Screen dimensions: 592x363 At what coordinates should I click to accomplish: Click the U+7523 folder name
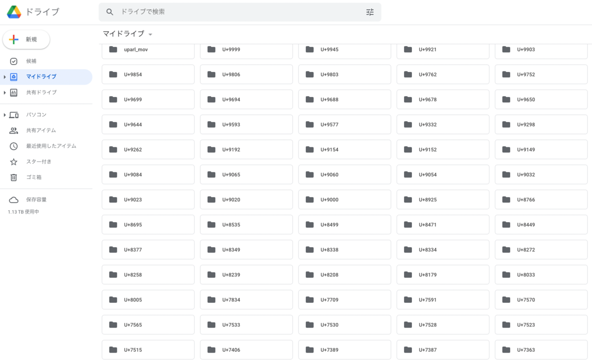(526, 325)
